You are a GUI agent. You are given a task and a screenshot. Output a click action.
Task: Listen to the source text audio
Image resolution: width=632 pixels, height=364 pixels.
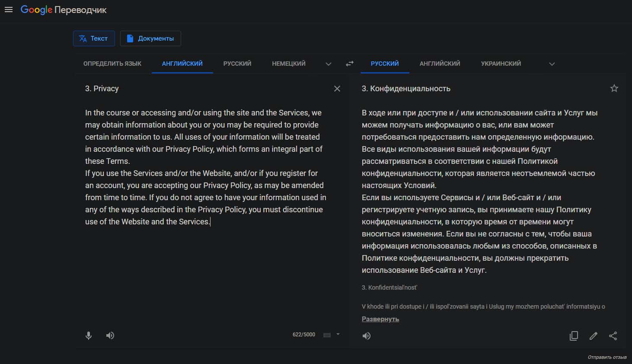pos(110,335)
